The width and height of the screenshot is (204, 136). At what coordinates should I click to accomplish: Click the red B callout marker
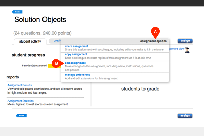tap(56, 63)
